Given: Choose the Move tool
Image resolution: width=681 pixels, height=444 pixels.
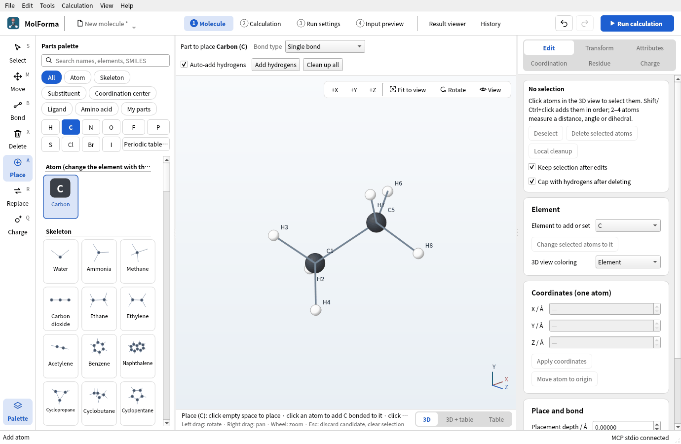Looking at the screenshot, I should pyautogui.click(x=18, y=82).
